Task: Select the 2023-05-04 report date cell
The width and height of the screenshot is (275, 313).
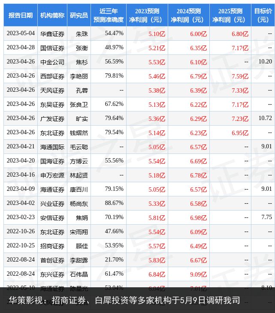Action: (21, 33)
